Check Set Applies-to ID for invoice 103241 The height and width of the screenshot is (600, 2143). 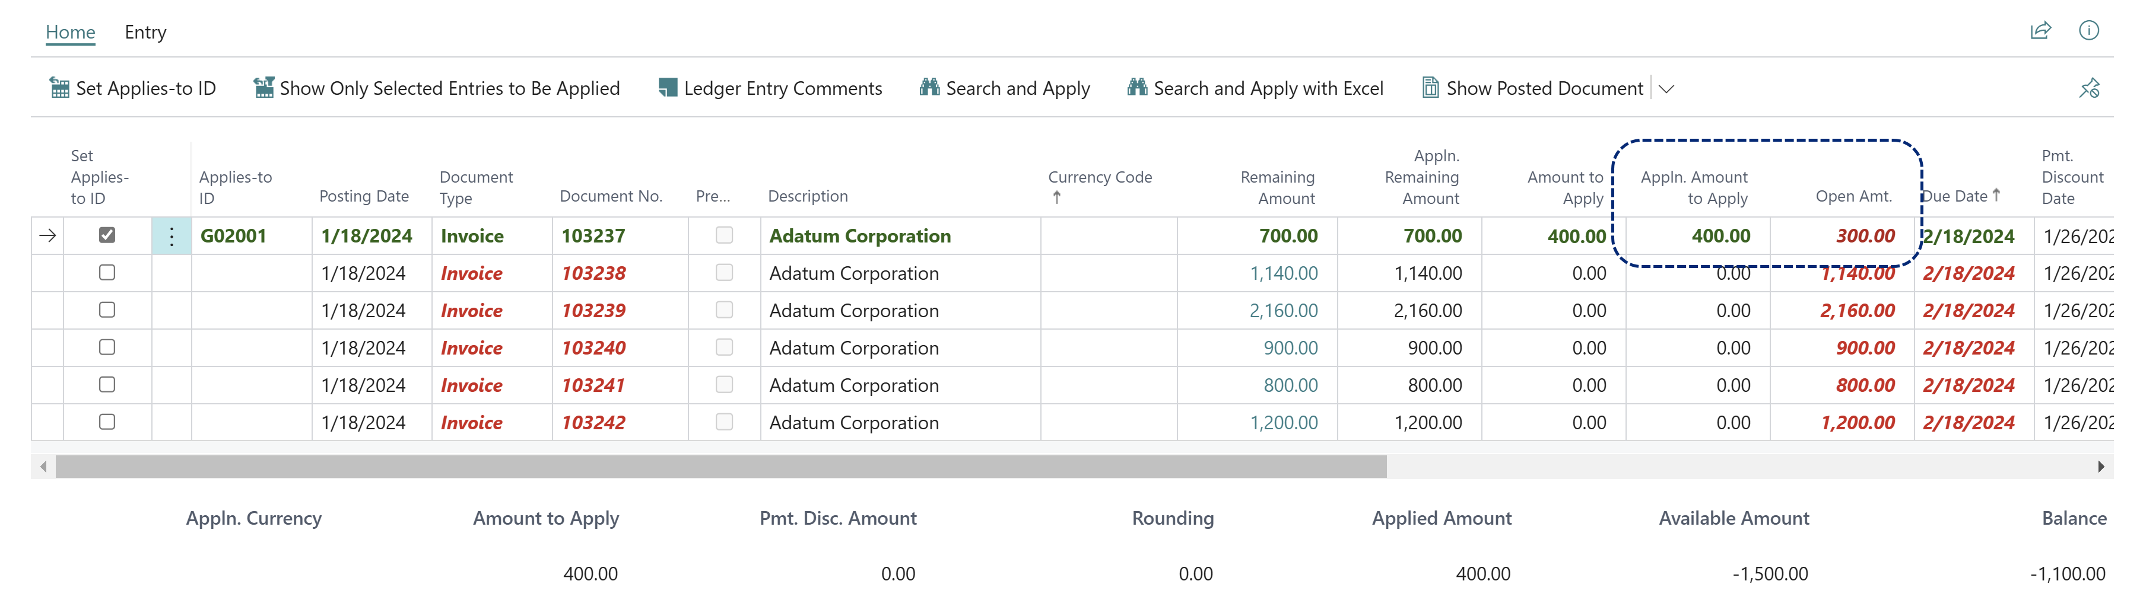tap(106, 385)
